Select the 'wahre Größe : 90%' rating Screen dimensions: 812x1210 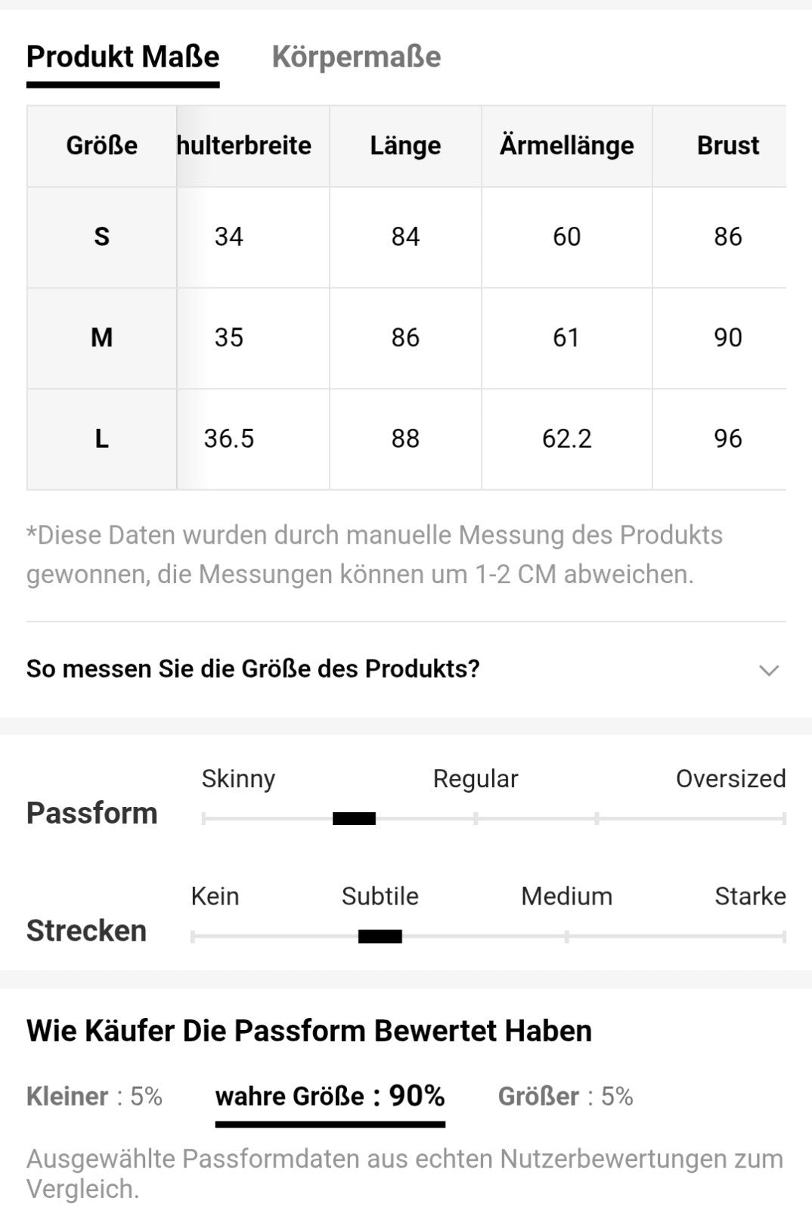click(x=330, y=1096)
